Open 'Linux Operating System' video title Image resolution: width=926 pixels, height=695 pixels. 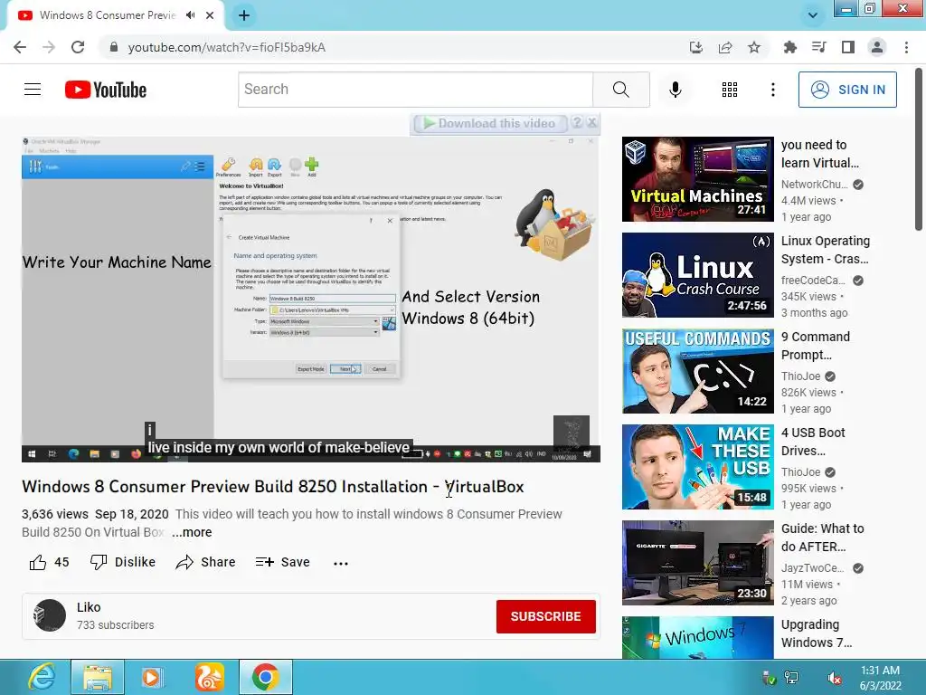[x=826, y=250]
